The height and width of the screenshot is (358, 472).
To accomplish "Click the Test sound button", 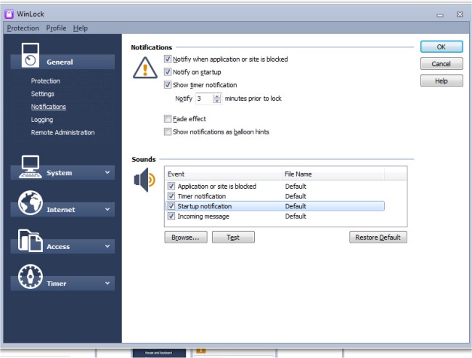I will click(x=233, y=237).
